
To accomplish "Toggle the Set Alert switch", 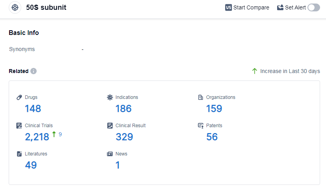I will point(314,7).
